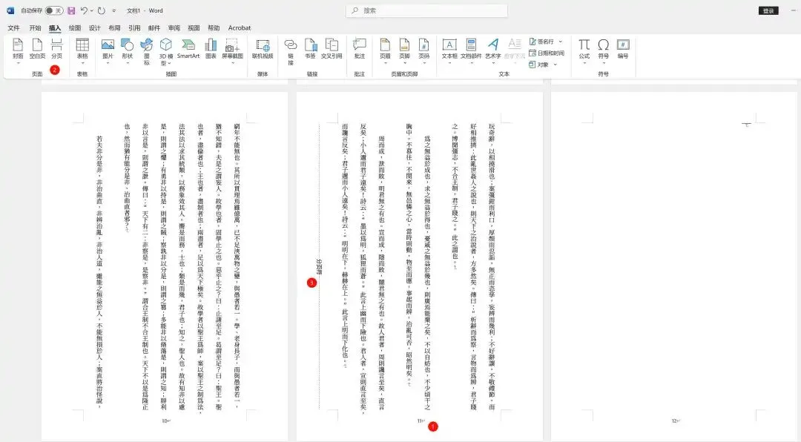Click the empty paragraph on page 12
Screen dimensions: 801x442
(747, 124)
